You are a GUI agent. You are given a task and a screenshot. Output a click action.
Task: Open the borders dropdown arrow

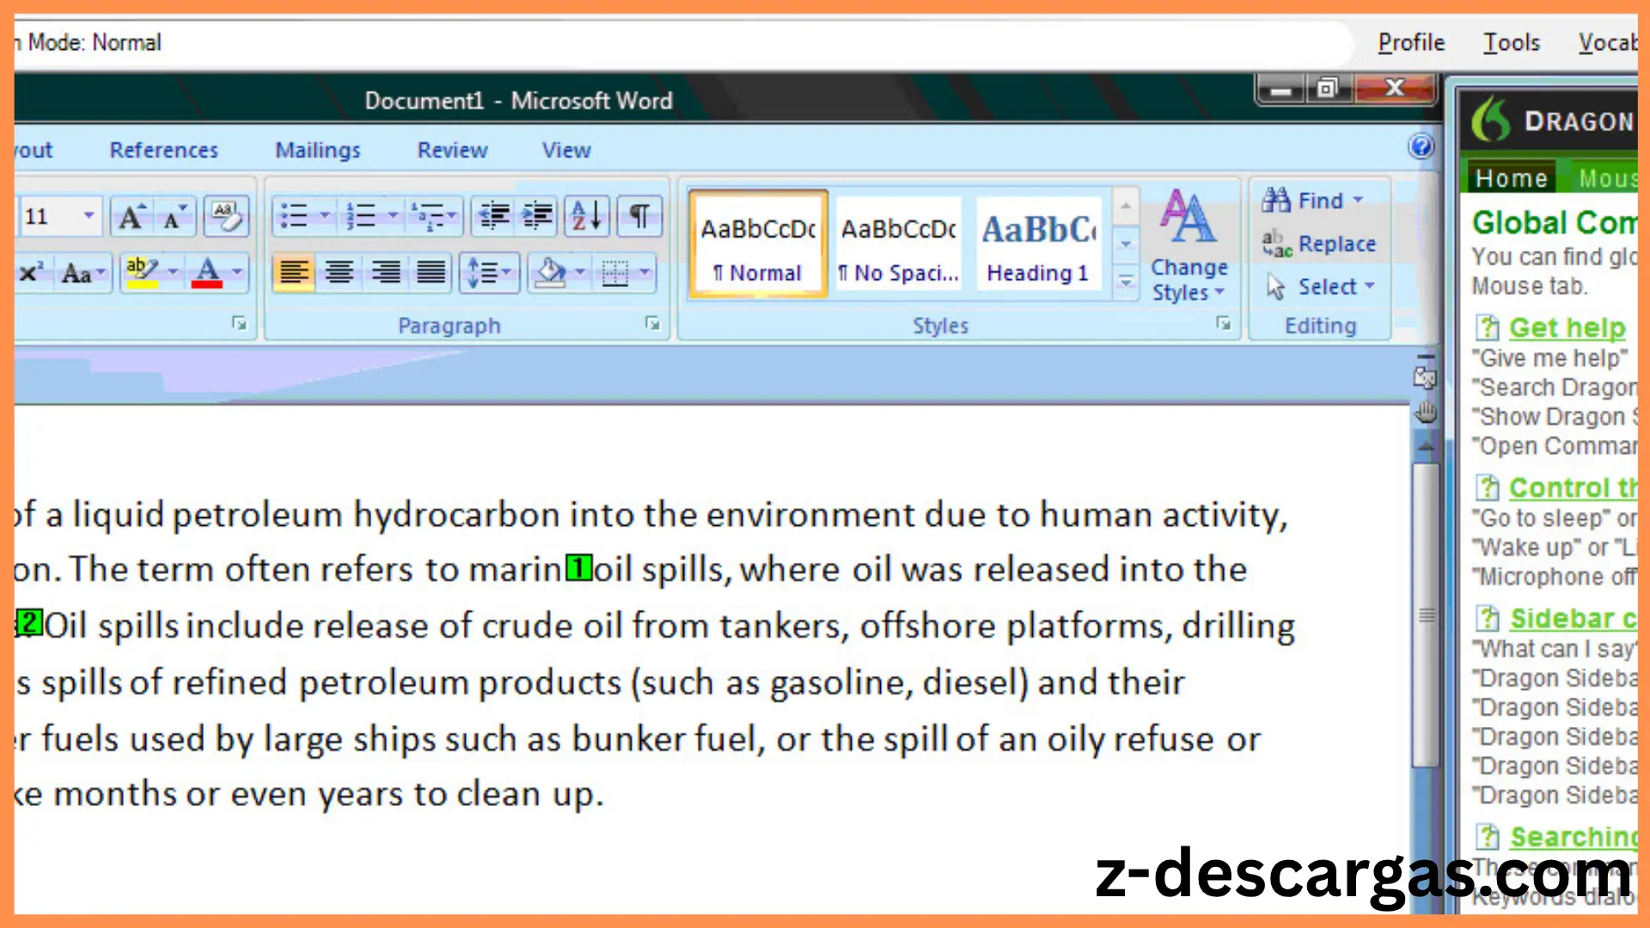pos(644,273)
